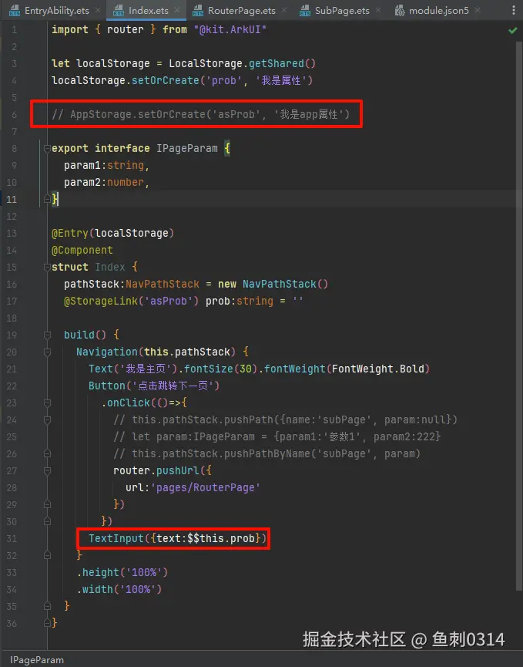Click the @Entry(localStorage) decorator
Screen dimensions: 523x667
pos(112,233)
